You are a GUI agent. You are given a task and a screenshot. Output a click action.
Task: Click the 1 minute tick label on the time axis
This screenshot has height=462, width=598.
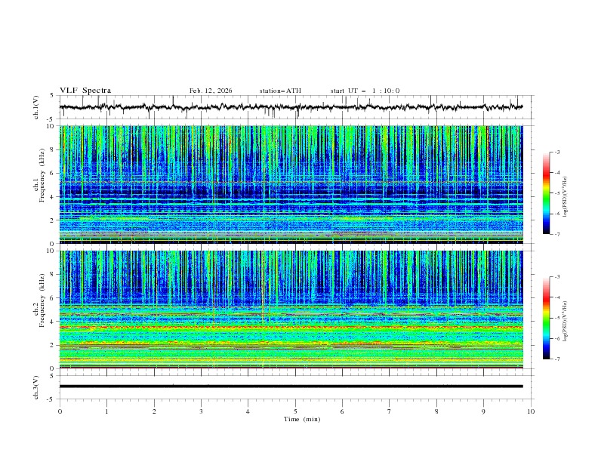pyautogui.click(x=106, y=411)
